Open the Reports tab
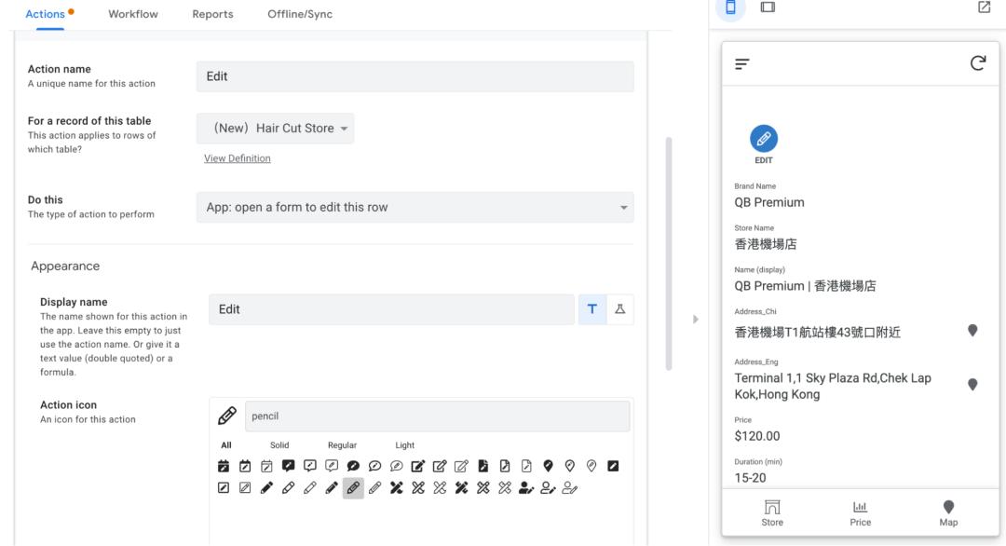 coord(212,13)
